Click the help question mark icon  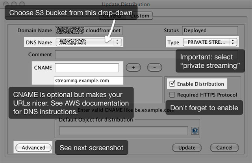pos(194,131)
